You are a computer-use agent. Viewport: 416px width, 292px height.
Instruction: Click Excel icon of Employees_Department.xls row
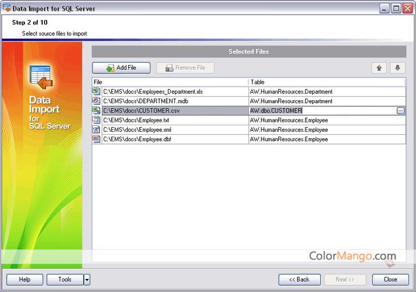[96, 92]
